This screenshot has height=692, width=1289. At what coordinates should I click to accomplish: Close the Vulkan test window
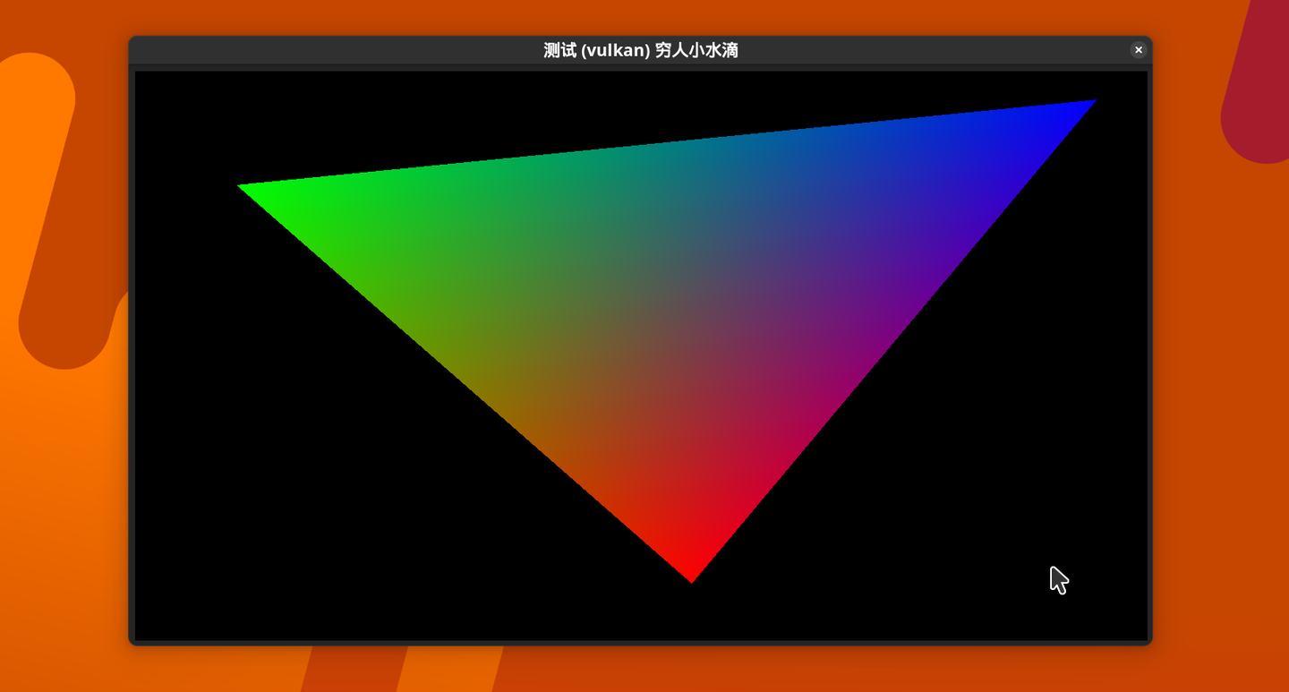1138,49
